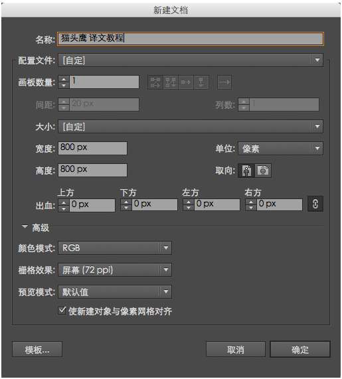Click the right-to-left layout arrow icon
Screen dimensions: 342x379
tap(224, 82)
